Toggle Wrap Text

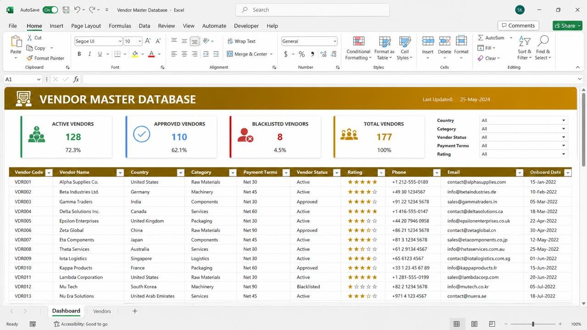(x=241, y=41)
